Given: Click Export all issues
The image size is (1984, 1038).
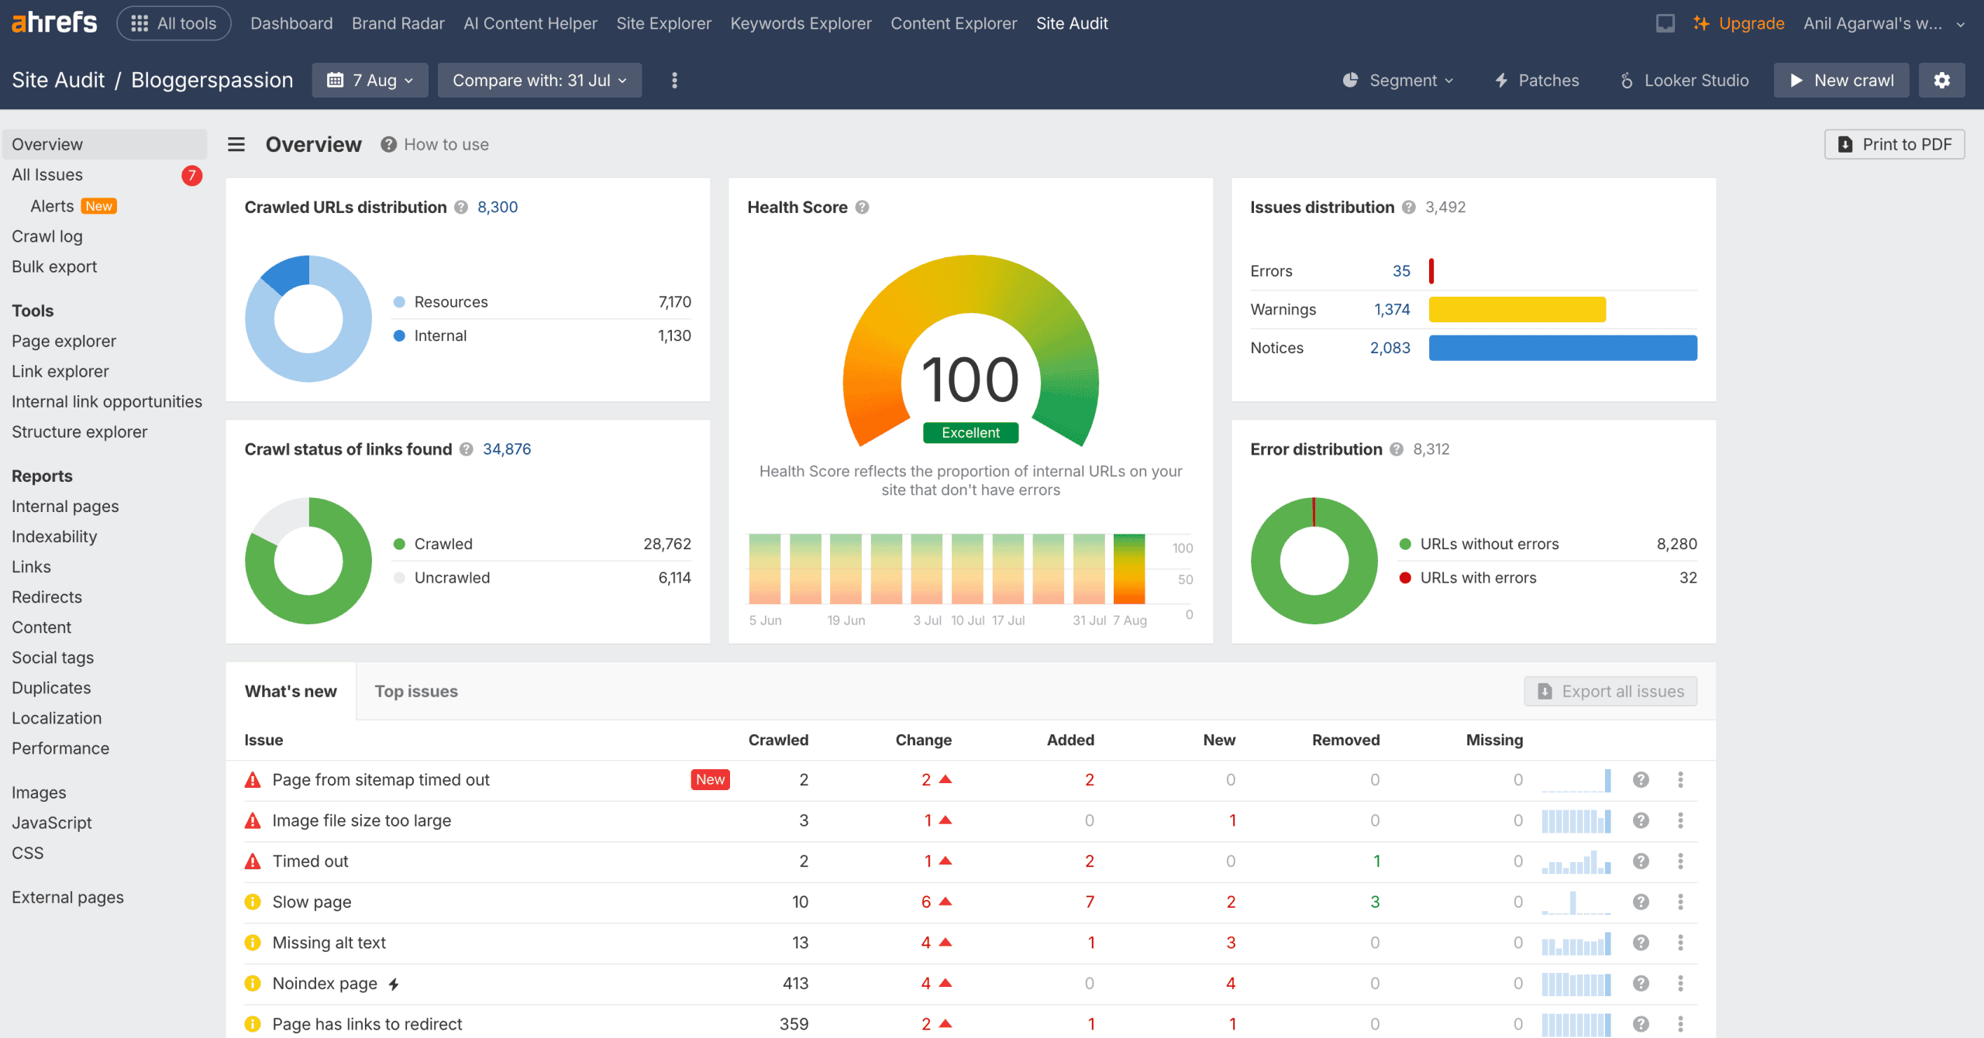Looking at the screenshot, I should tap(1610, 692).
